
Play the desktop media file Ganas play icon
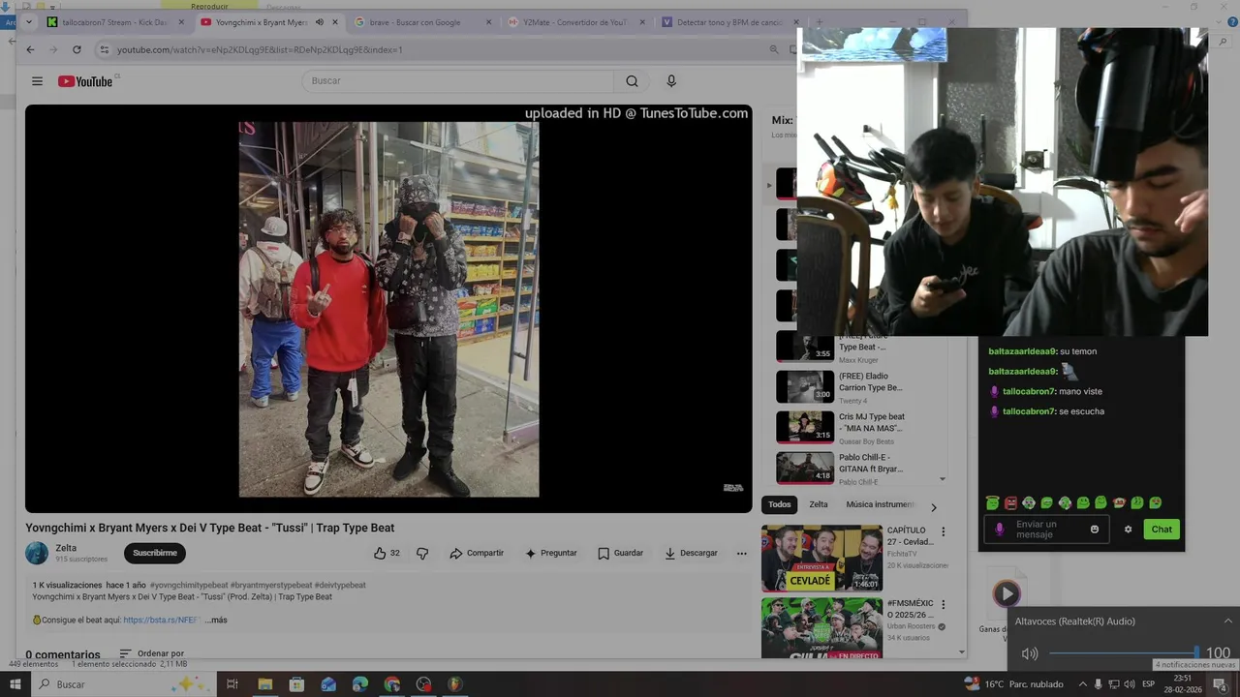[1007, 593]
